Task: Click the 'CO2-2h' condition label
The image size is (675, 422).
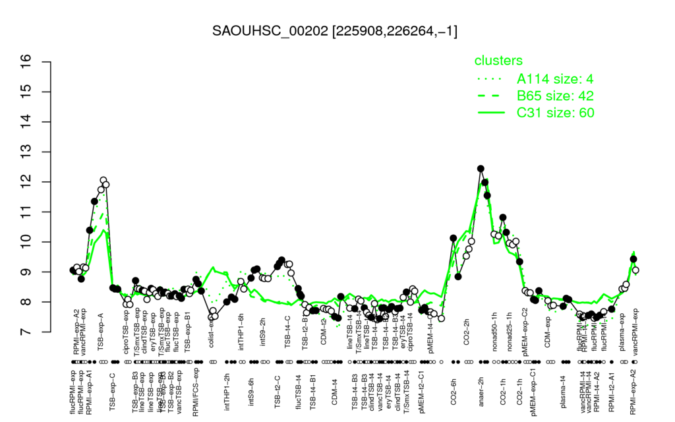Action: pyautogui.click(x=466, y=332)
